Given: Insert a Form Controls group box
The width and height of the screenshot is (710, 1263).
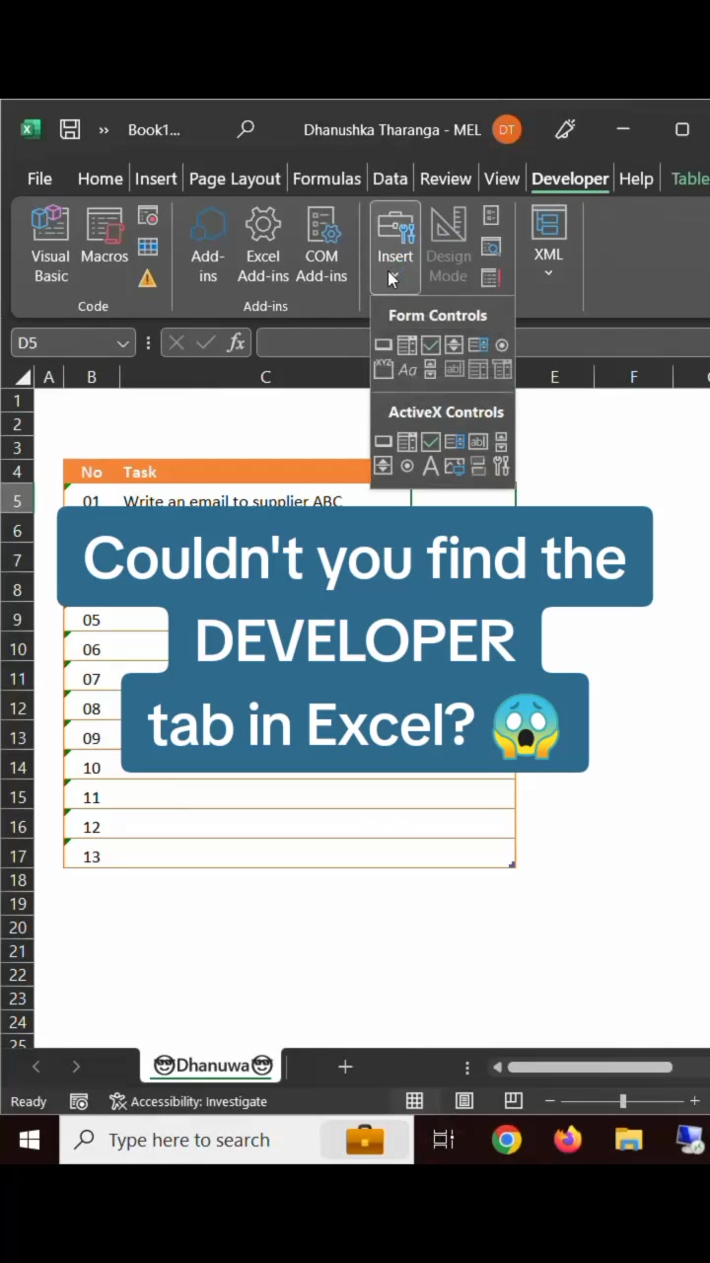Looking at the screenshot, I should 384,369.
